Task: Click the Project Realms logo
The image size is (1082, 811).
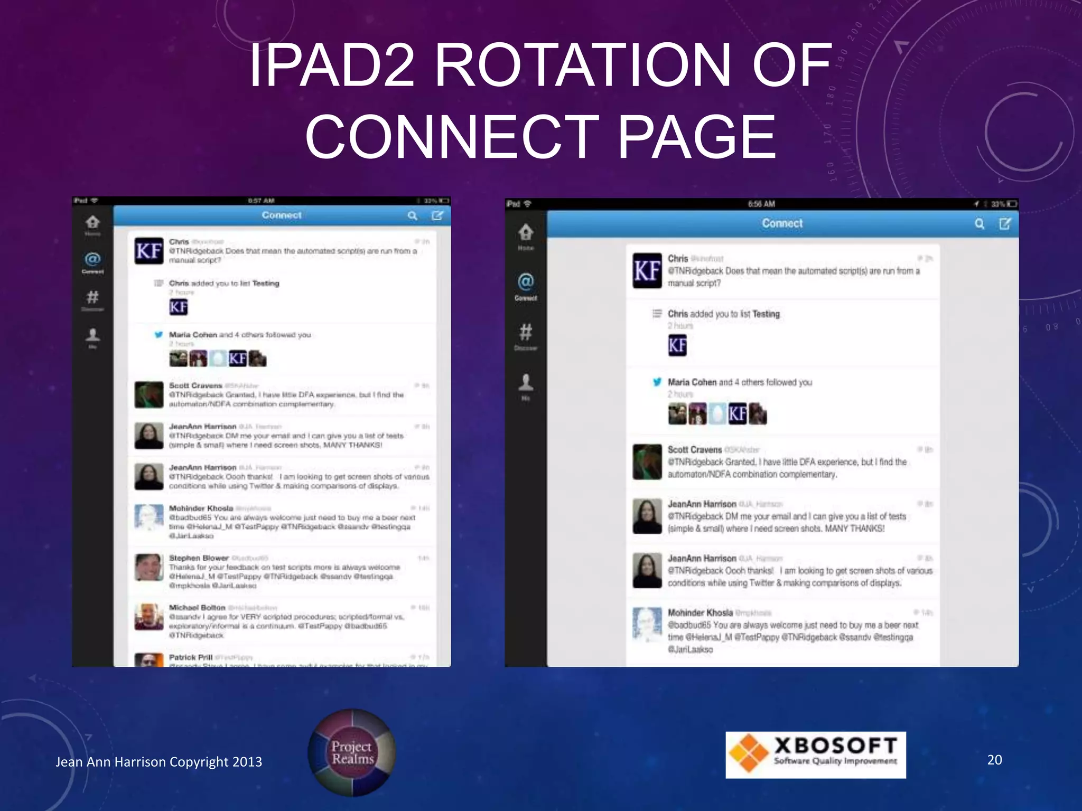Action: click(x=351, y=752)
